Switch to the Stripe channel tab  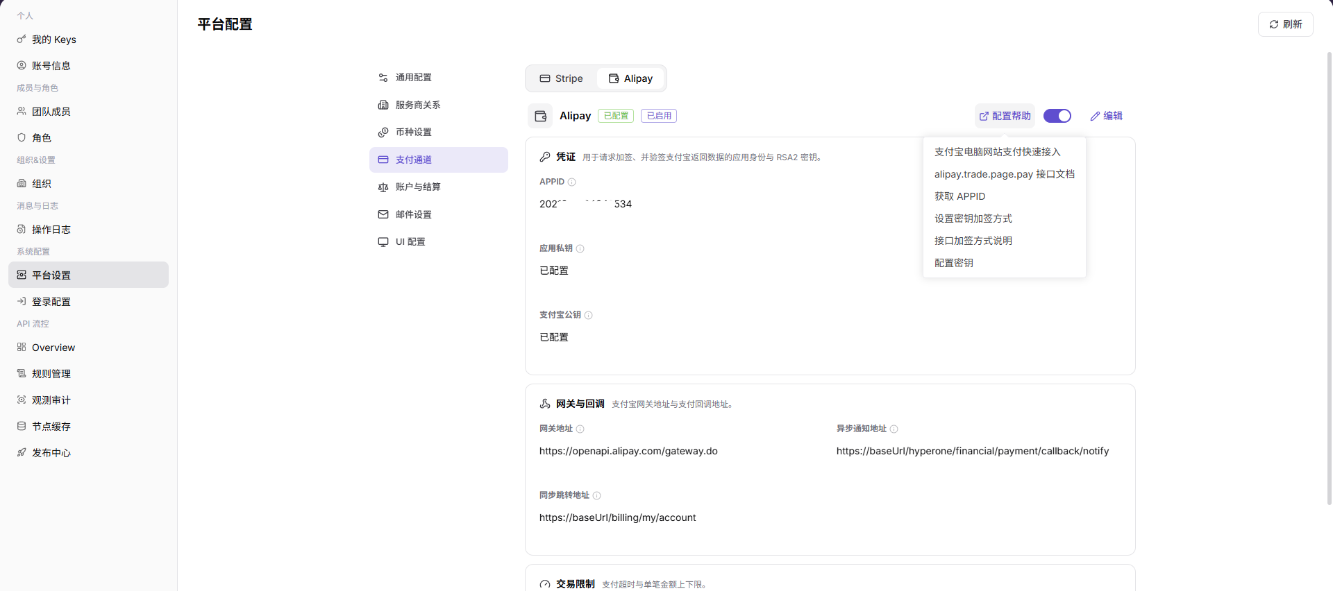click(x=562, y=78)
